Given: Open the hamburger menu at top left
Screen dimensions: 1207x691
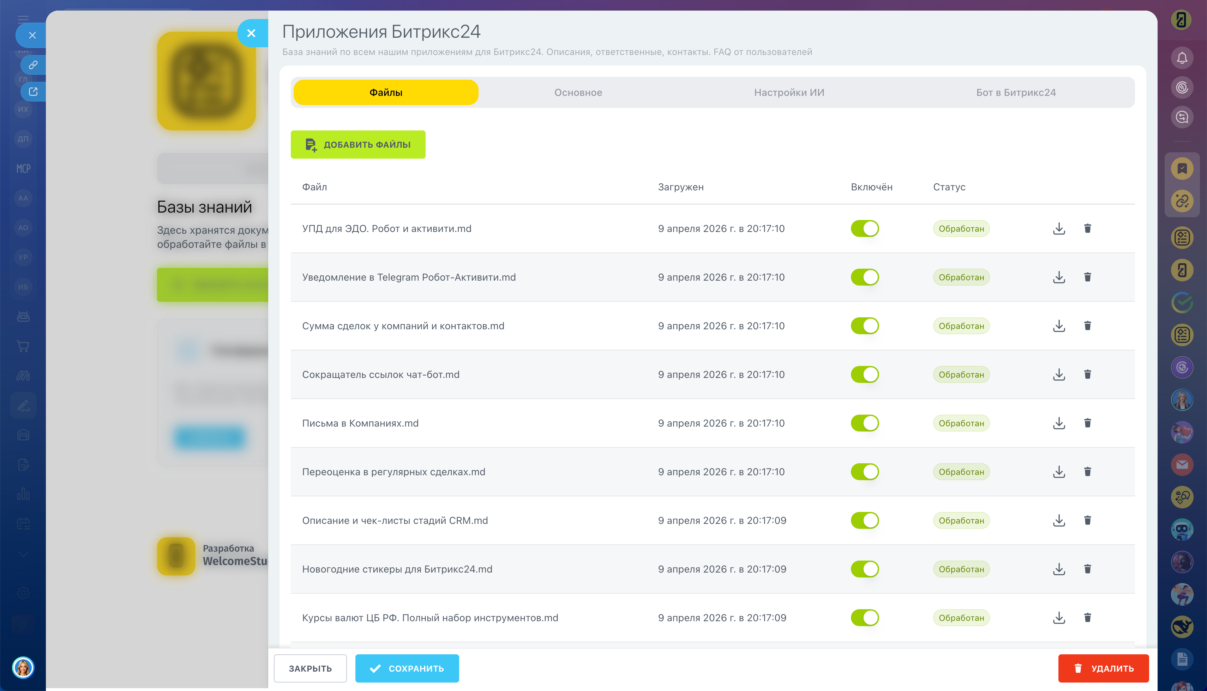Looking at the screenshot, I should pyautogui.click(x=23, y=19).
